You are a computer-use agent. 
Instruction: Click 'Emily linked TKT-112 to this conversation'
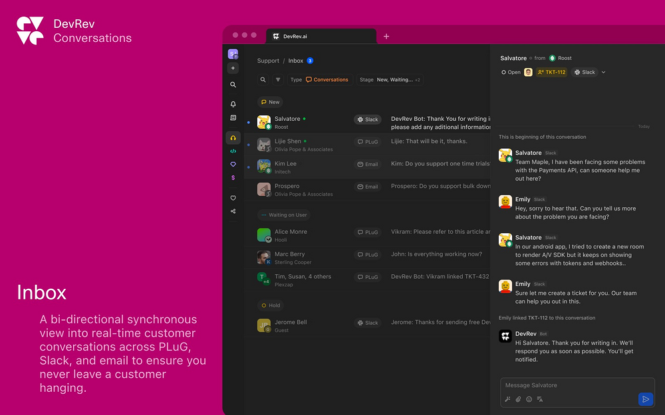pos(547,317)
